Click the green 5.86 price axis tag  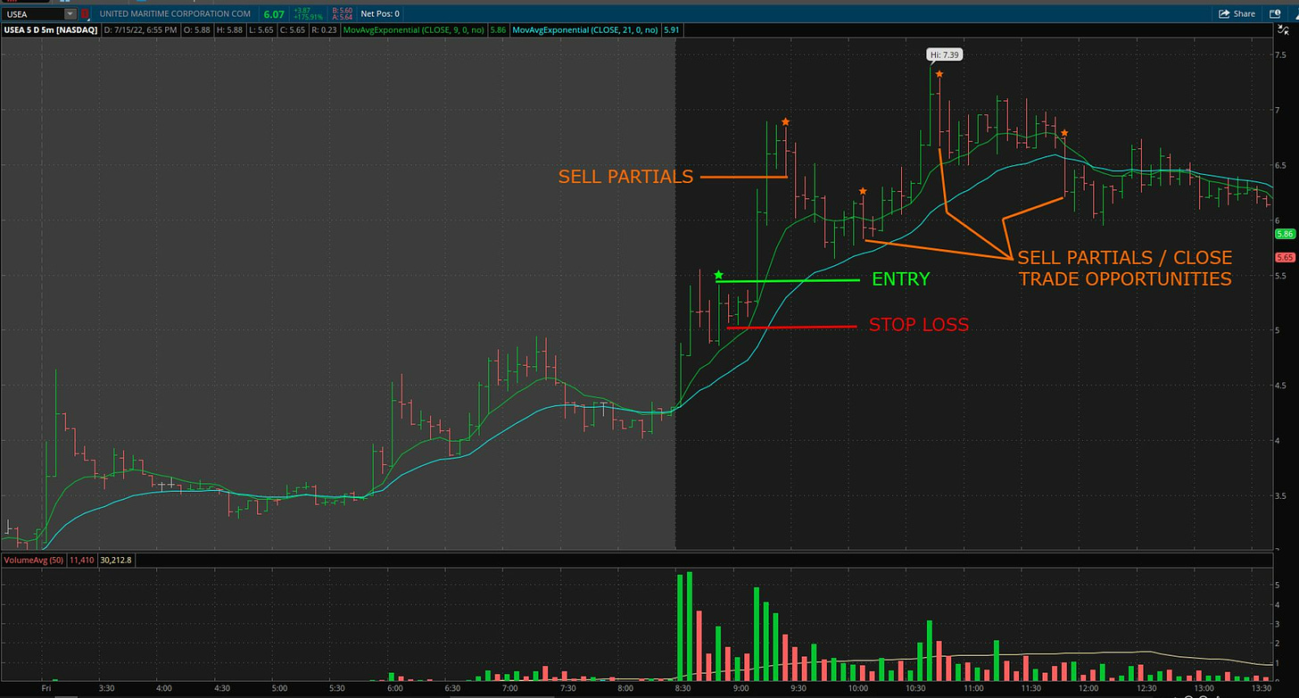click(1285, 234)
